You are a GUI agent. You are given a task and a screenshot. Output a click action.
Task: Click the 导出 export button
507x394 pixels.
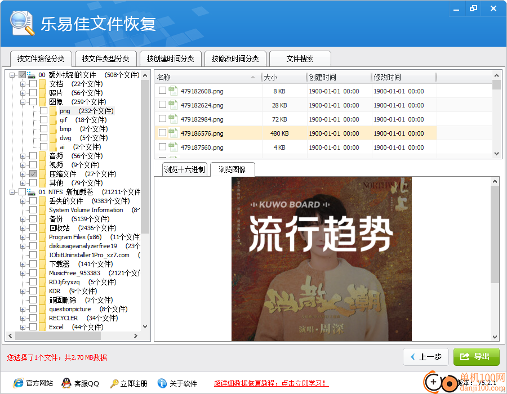tap(476, 356)
